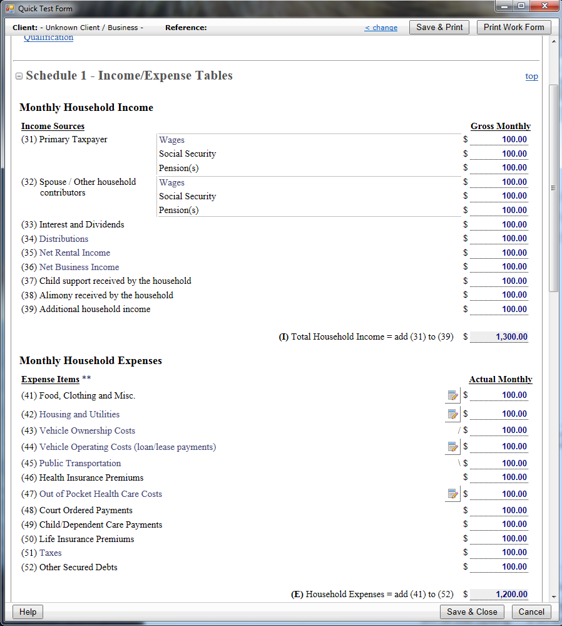Collapse the Schedule 1 Income/Expense Tables section
This screenshot has width=562, height=626.
coord(19,76)
